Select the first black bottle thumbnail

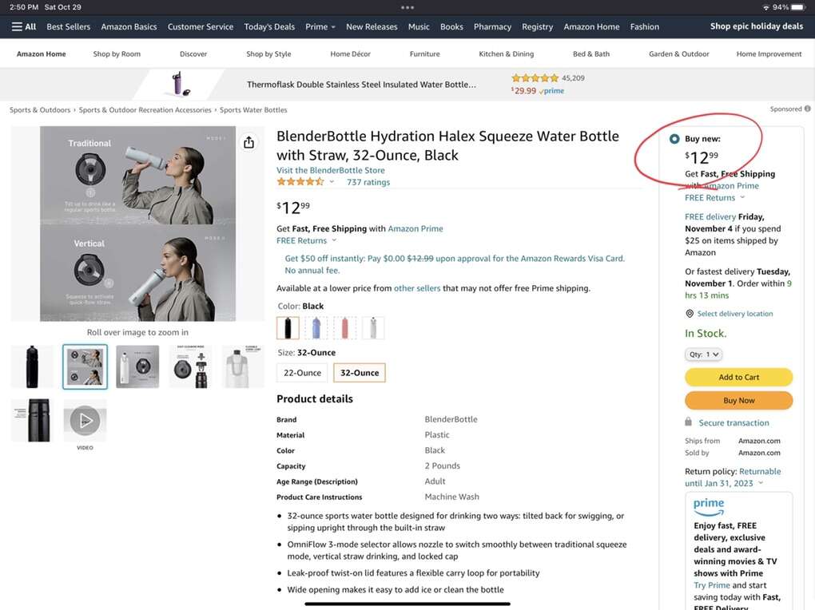[x=32, y=366]
